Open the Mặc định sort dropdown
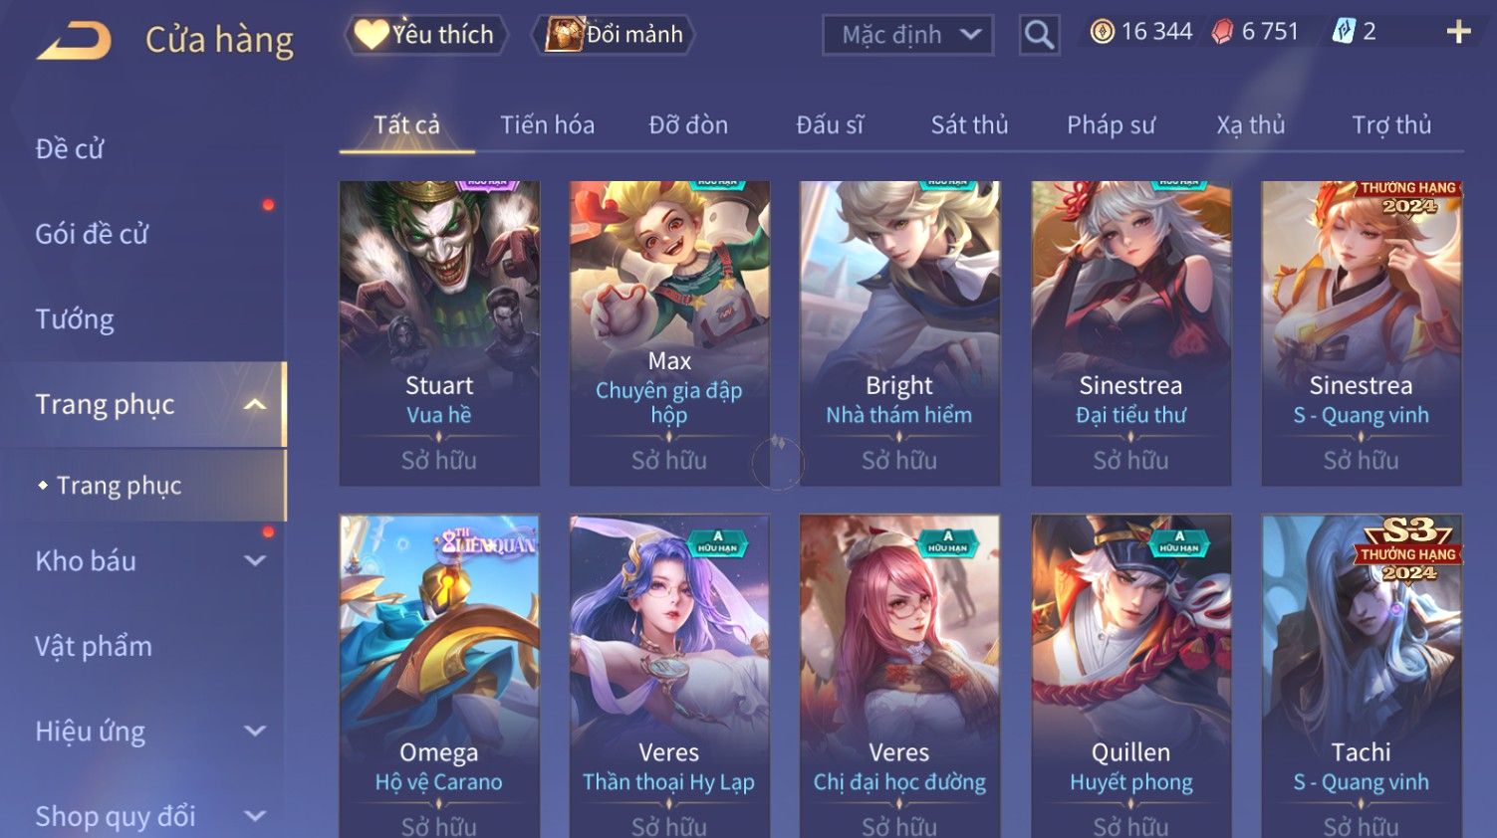The width and height of the screenshot is (1497, 838). (907, 36)
